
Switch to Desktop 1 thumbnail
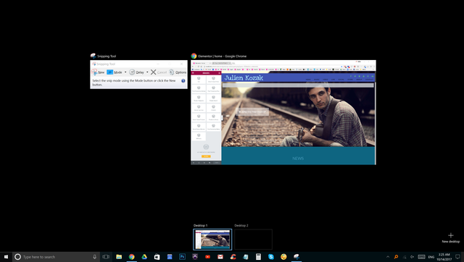[x=212, y=240]
